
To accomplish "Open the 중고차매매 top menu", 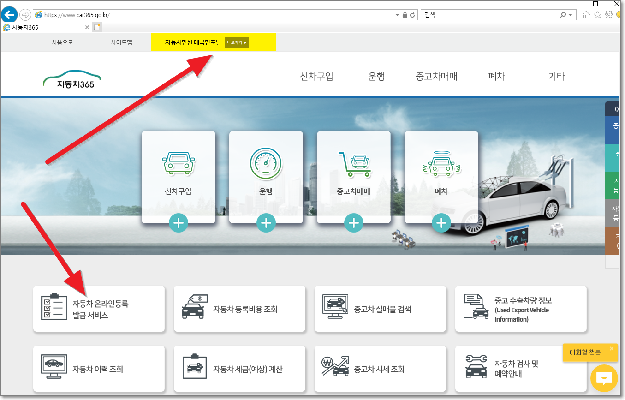I will pos(436,77).
